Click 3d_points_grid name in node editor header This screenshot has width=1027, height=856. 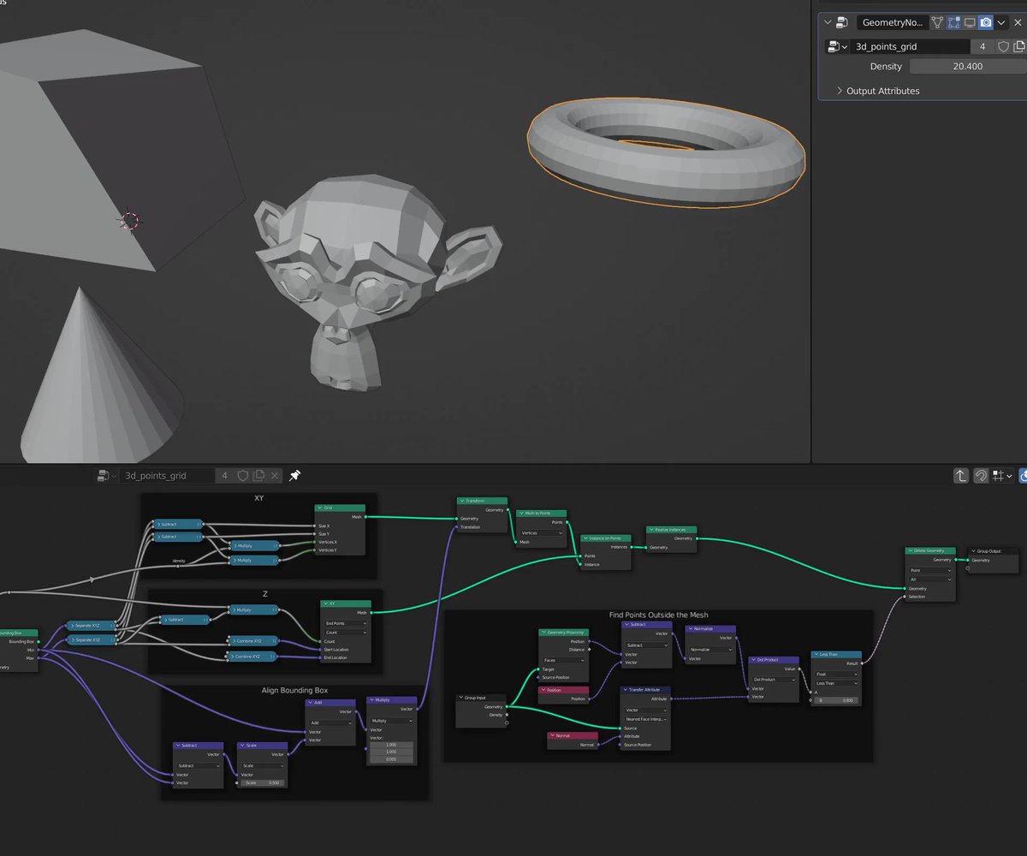(x=166, y=475)
